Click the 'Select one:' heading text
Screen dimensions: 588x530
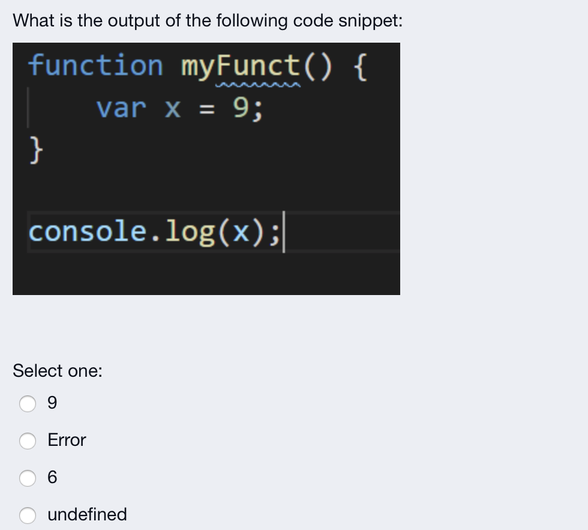[57, 371]
